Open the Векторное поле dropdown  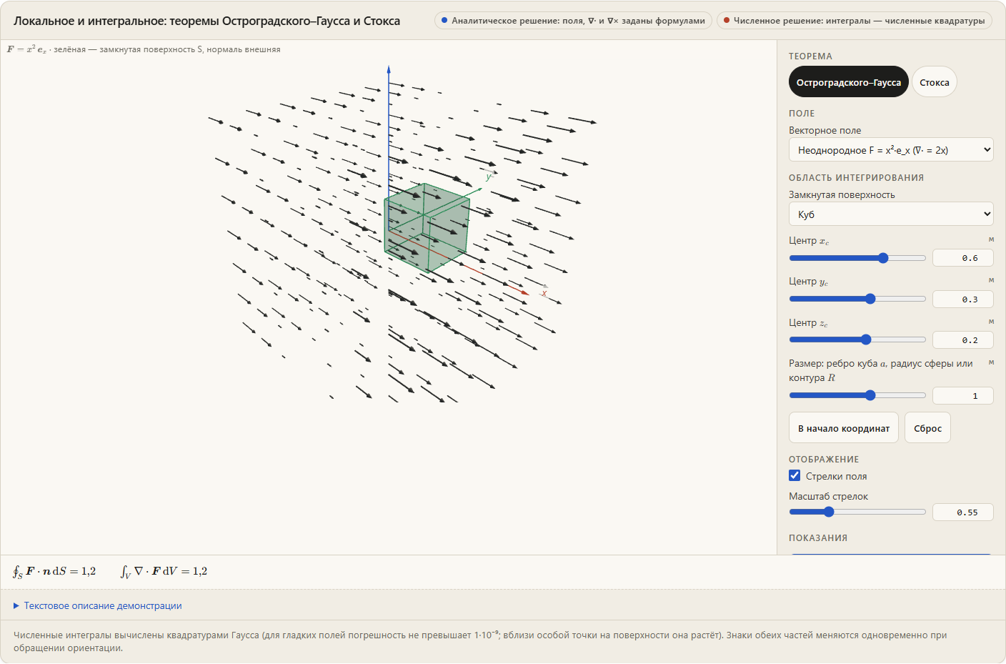pyautogui.click(x=891, y=150)
